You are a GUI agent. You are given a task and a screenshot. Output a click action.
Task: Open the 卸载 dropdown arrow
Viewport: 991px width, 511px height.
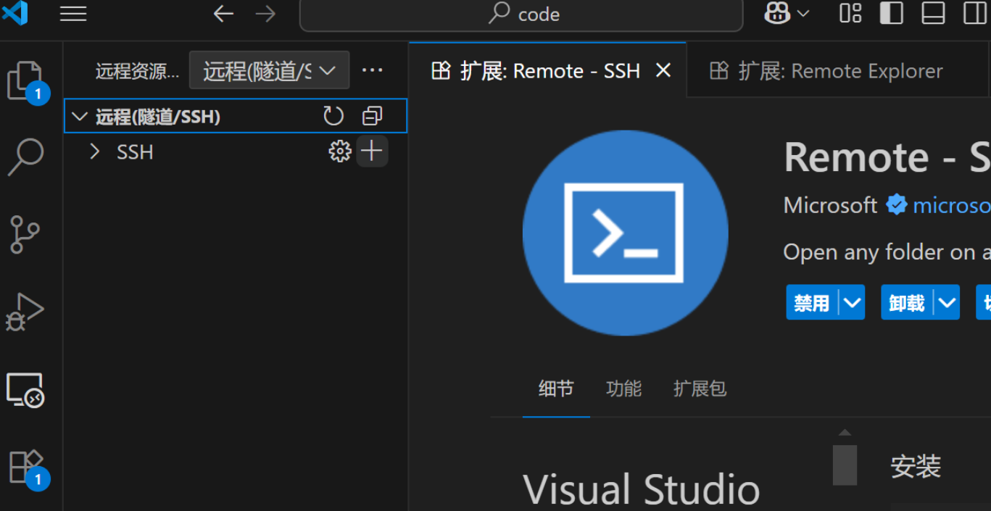tap(947, 302)
